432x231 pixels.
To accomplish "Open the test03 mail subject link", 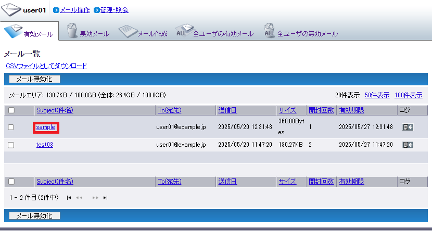I will pos(45,145).
